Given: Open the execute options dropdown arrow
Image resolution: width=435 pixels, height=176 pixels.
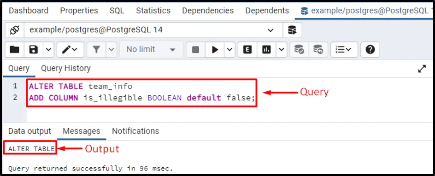Looking at the screenshot, I should click(229, 50).
